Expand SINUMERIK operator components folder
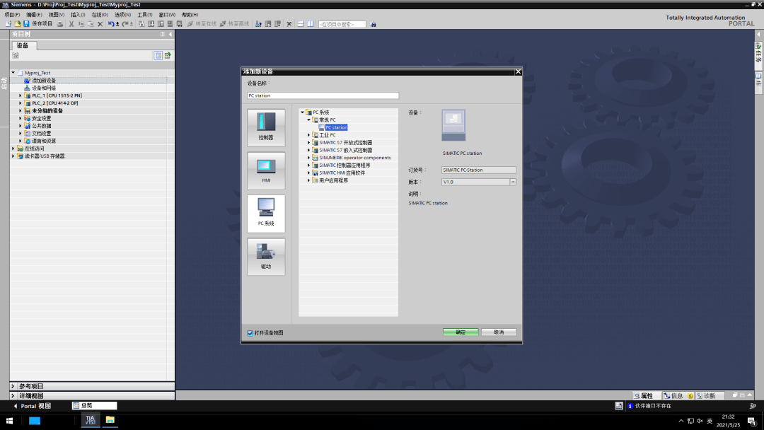The image size is (764, 430). click(x=309, y=158)
